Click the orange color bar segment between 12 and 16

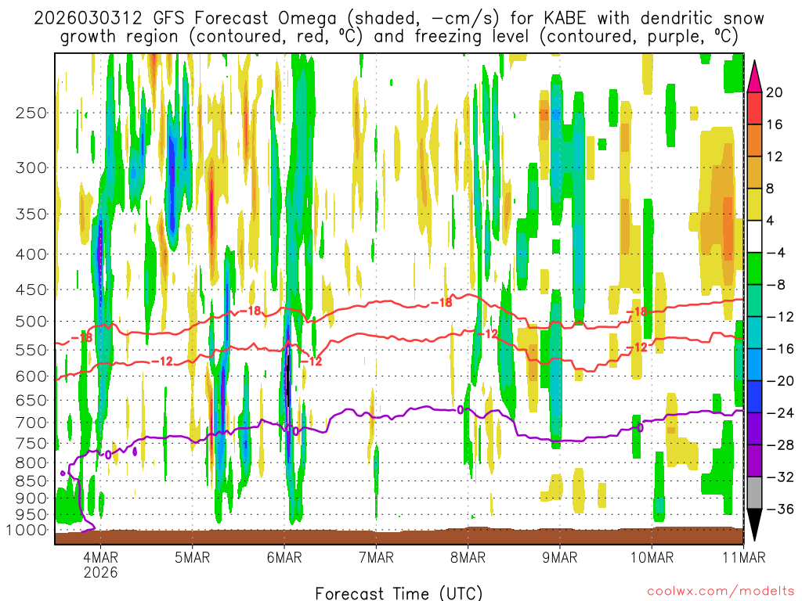click(754, 140)
